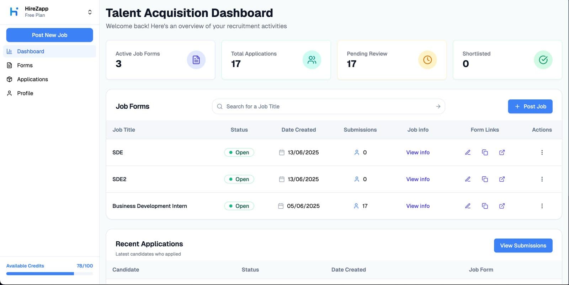569x285 pixels.
Task: Open Profile in the sidebar
Action: [x=49, y=93]
